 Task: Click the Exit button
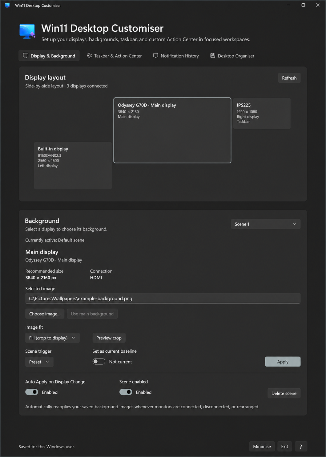click(285, 447)
